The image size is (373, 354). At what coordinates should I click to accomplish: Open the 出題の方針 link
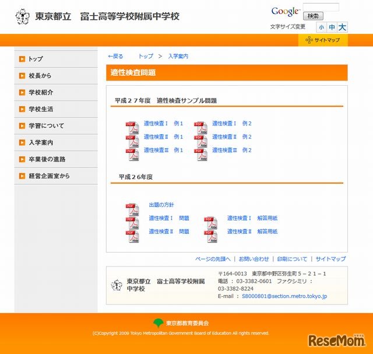click(x=161, y=205)
